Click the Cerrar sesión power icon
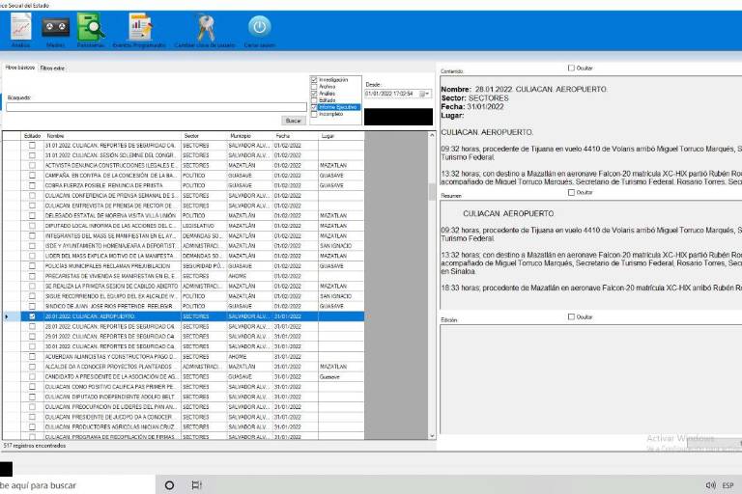The width and height of the screenshot is (742, 494). [x=259, y=28]
